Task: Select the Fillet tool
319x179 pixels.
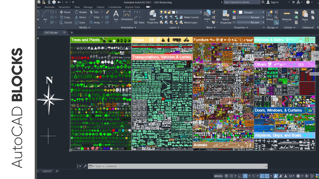Action: 94,17
